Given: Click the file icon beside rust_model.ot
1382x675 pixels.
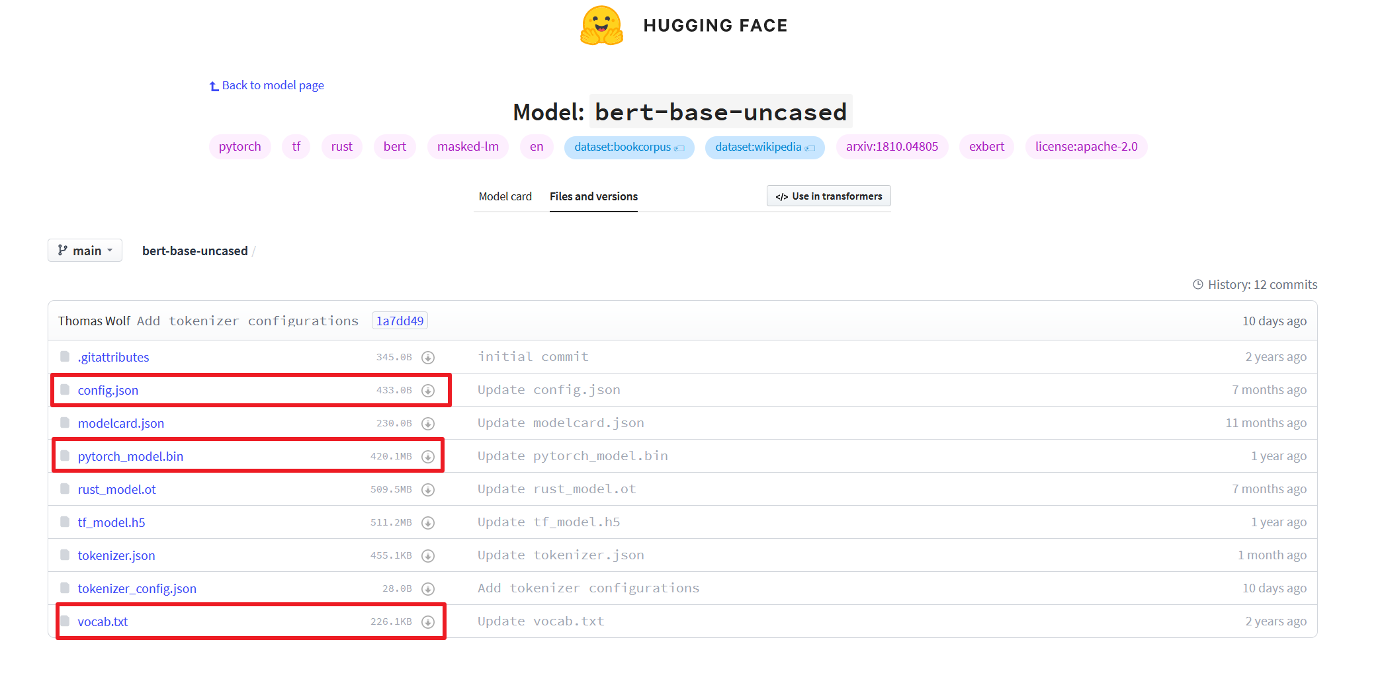Looking at the screenshot, I should (x=65, y=489).
